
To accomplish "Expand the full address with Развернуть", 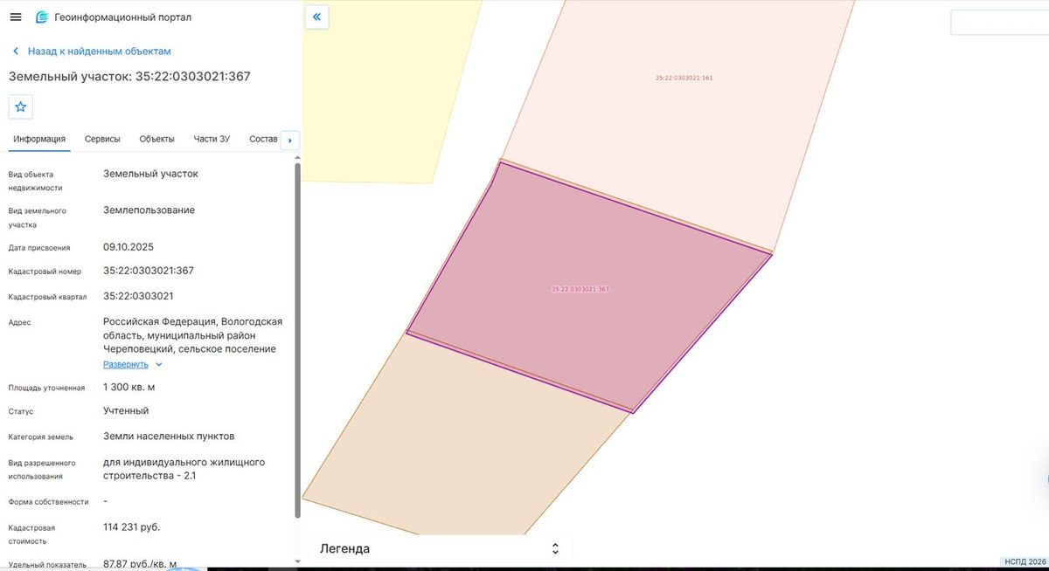I will 133,364.
